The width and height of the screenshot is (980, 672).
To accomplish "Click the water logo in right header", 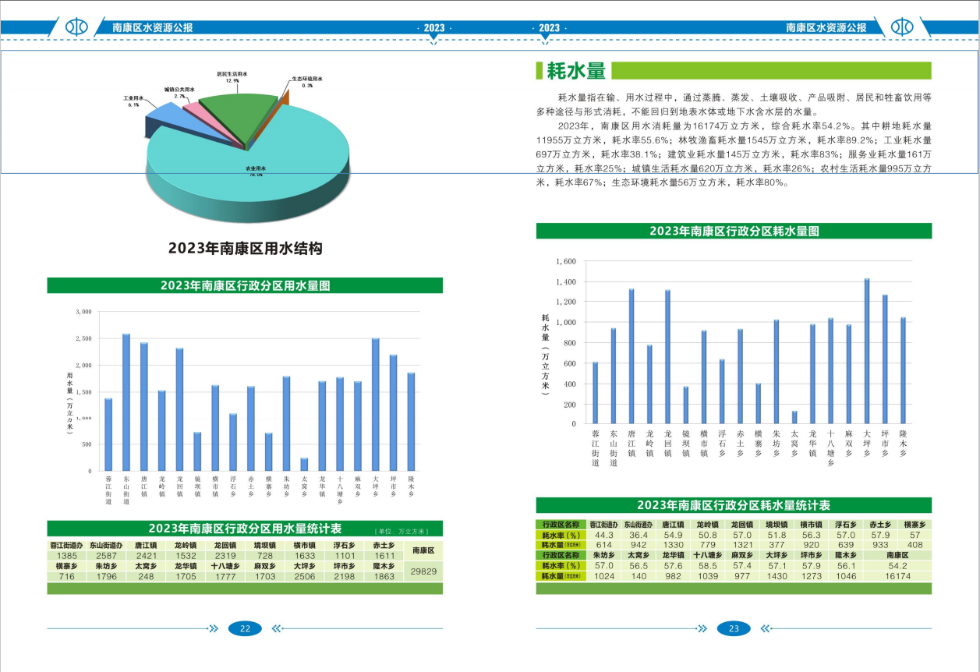I will tap(903, 27).
